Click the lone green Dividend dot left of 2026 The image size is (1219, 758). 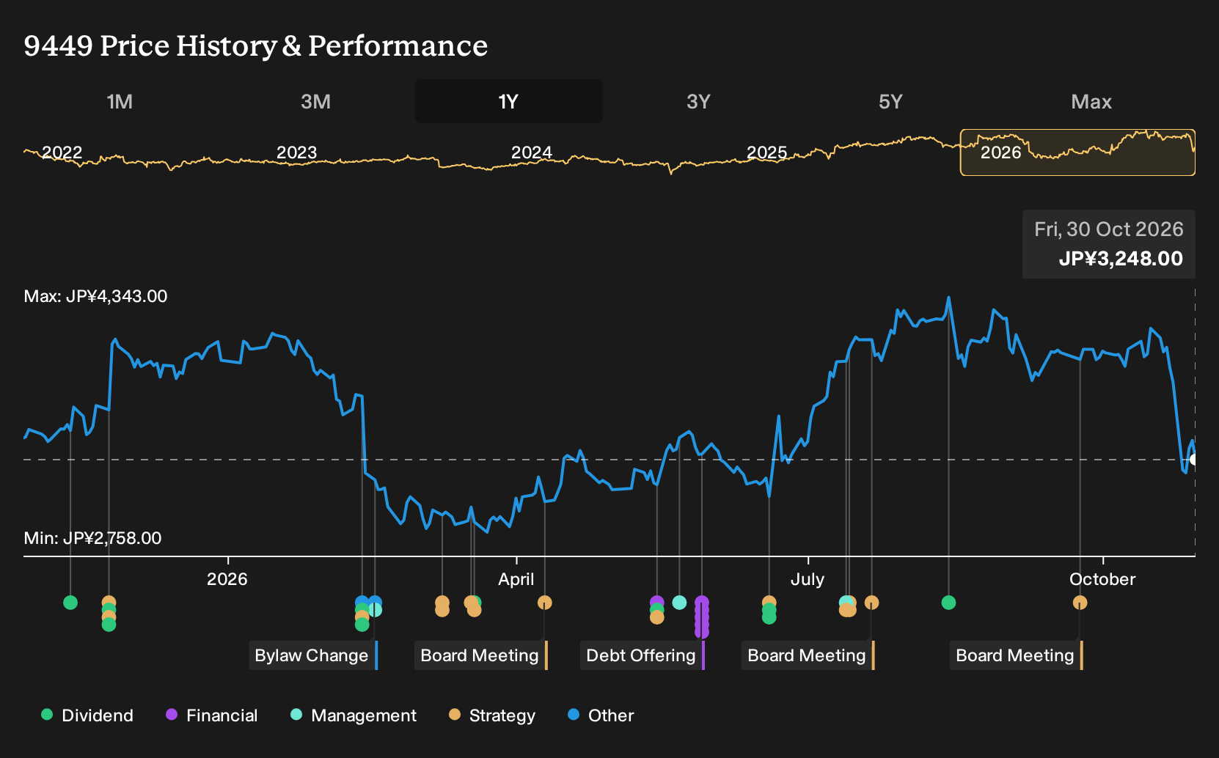pos(70,603)
